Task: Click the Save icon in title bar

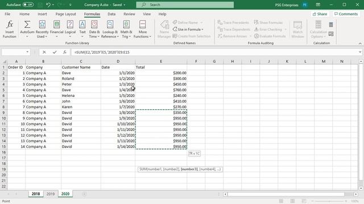Action: tap(40, 5)
